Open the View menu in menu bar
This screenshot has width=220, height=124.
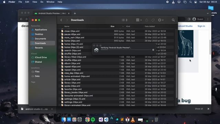tap(35, 2)
